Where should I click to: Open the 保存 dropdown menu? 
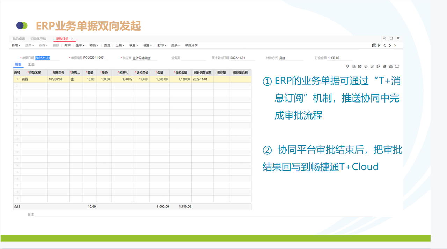coord(44,45)
